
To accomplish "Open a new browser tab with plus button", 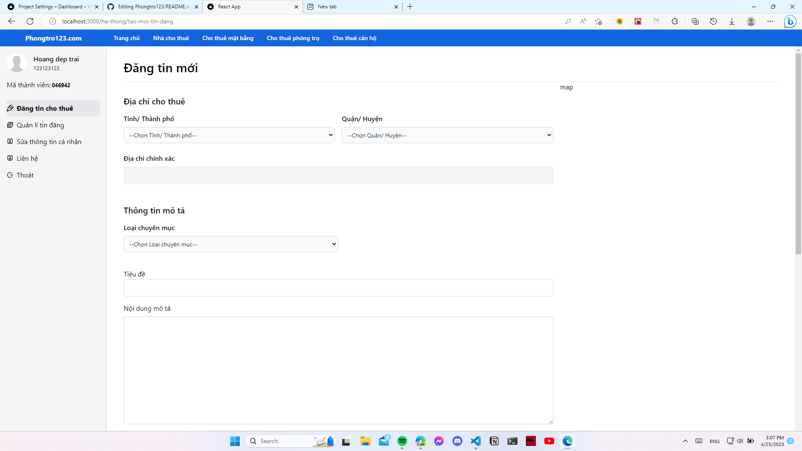I will pos(410,7).
